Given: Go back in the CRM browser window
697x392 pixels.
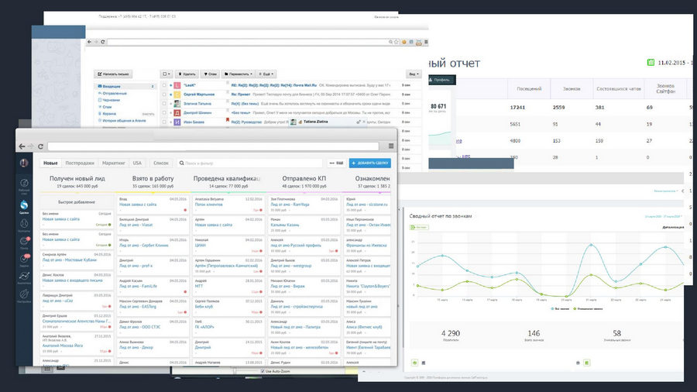Looking at the screenshot, I should [22, 146].
